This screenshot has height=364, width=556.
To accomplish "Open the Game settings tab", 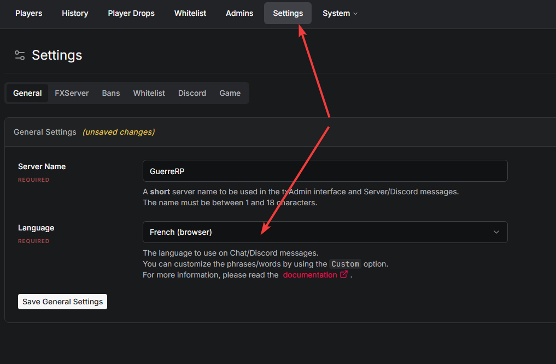I will click(x=230, y=93).
